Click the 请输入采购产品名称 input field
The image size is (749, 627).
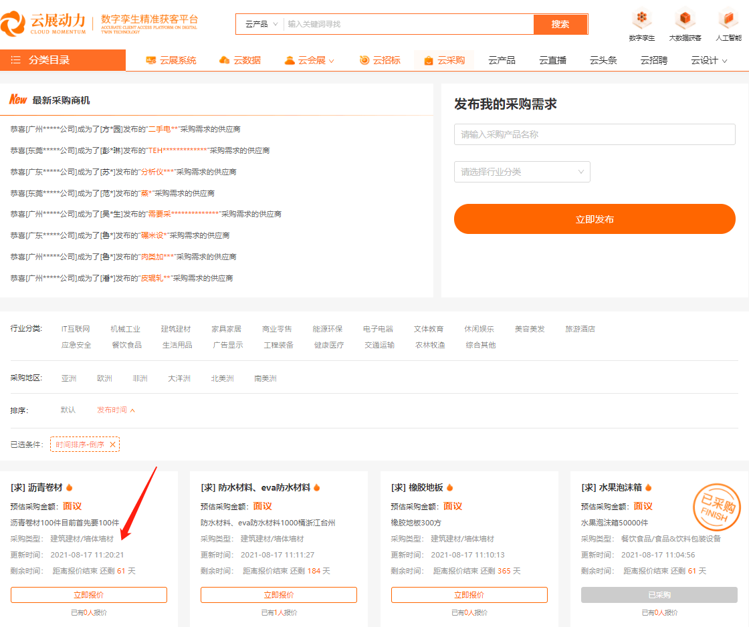[595, 134]
